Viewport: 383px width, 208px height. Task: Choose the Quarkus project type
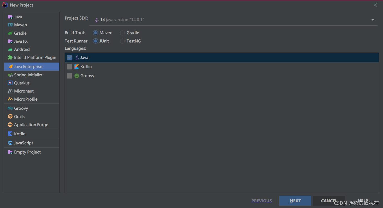(32, 83)
